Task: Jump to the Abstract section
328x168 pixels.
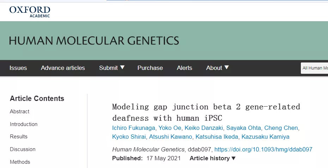Action: [x=20, y=112]
